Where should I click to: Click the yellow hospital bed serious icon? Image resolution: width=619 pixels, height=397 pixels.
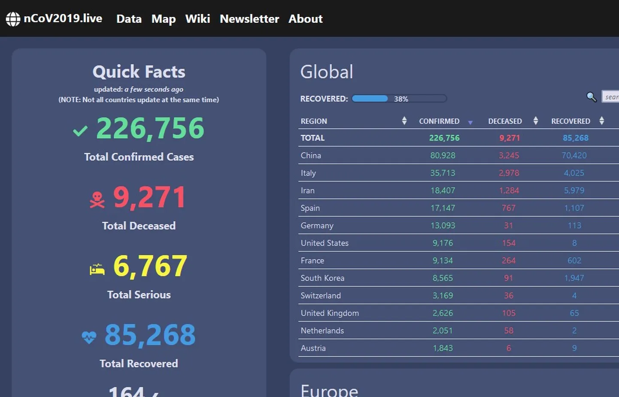(x=97, y=269)
